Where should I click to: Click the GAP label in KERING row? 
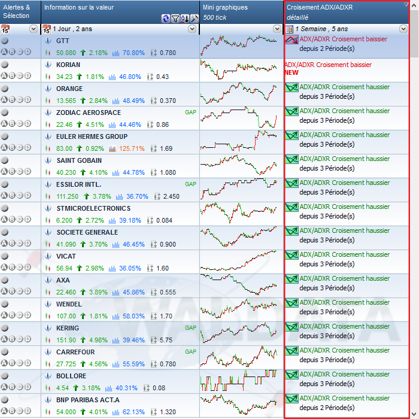coord(190,328)
